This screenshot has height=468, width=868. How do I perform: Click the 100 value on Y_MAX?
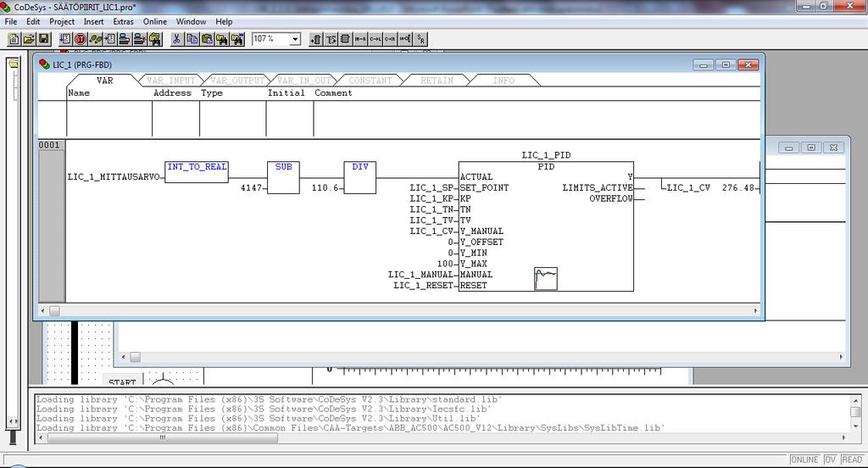pos(445,264)
